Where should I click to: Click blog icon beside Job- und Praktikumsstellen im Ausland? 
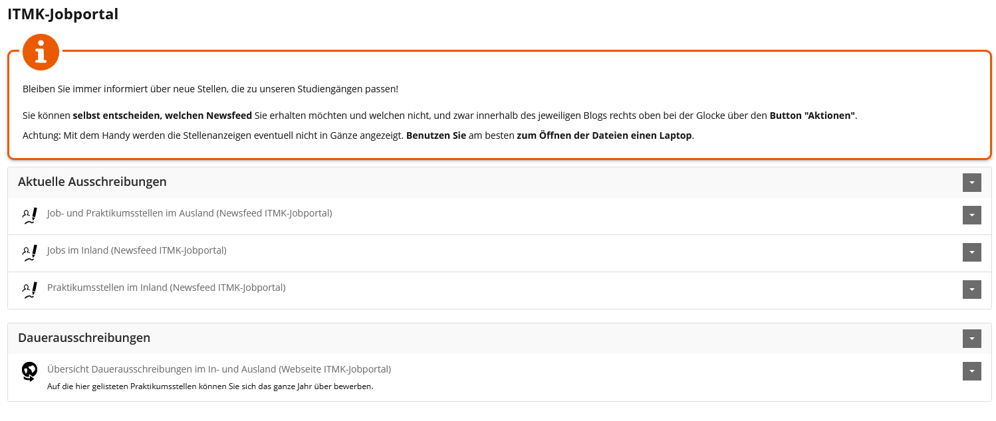click(29, 216)
